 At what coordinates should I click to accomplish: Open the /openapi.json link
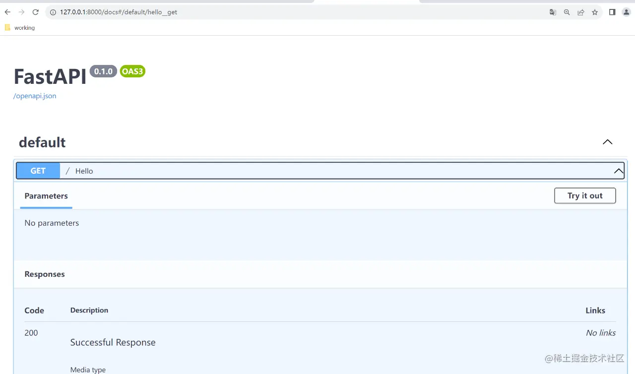(x=35, y=96)
